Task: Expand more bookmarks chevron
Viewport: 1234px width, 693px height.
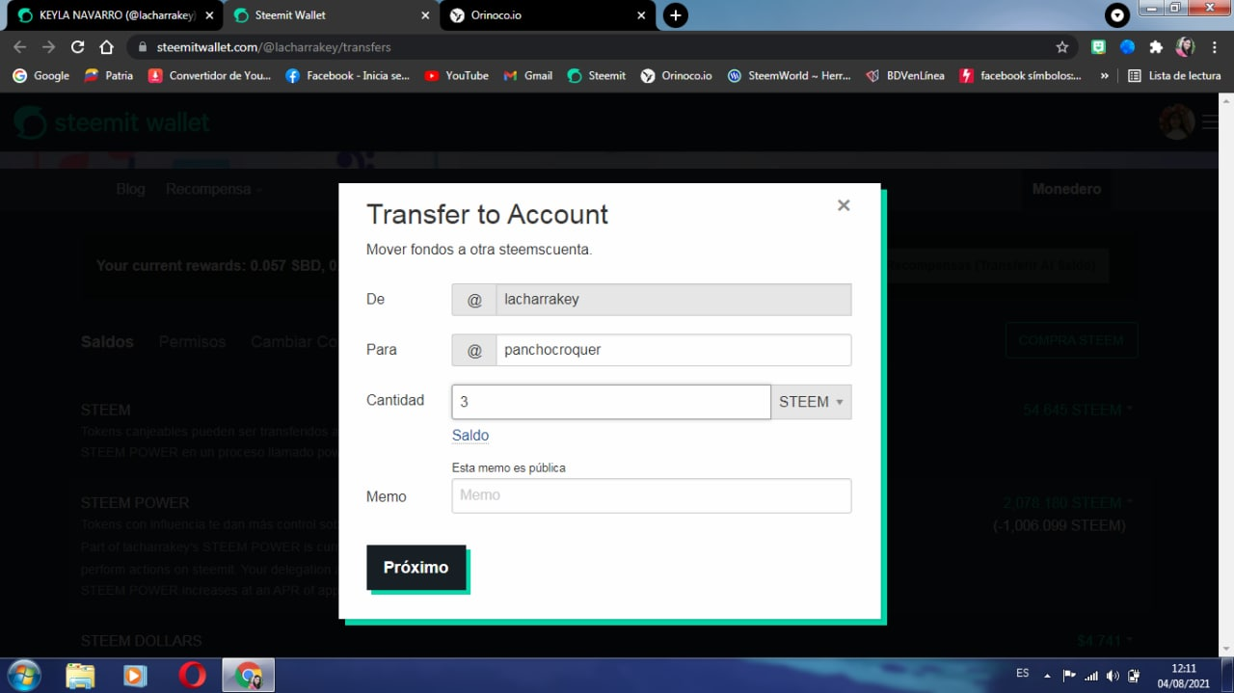Action: (1104, 75)
